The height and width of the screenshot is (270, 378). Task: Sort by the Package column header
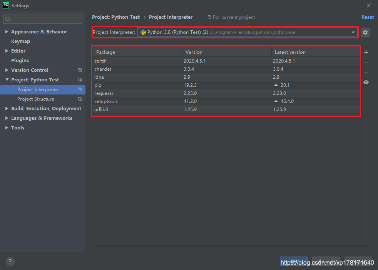pyautogui.click(x=138, y=52)
